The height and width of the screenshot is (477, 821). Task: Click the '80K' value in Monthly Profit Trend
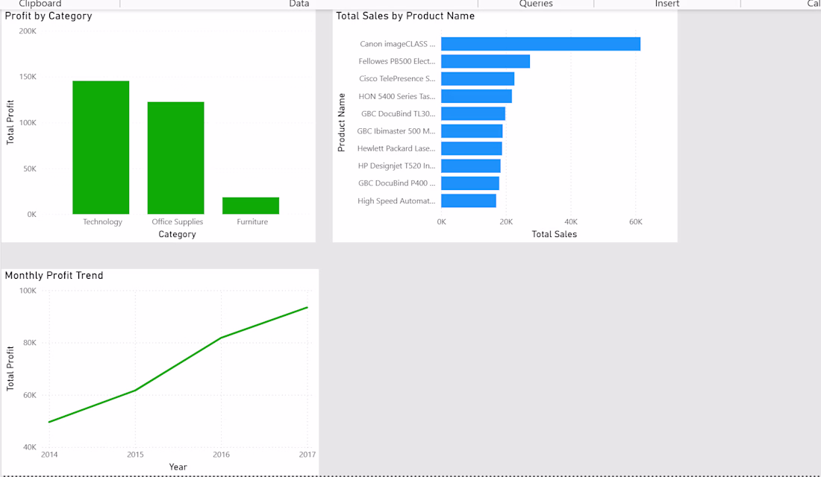(x=30, y=343)
